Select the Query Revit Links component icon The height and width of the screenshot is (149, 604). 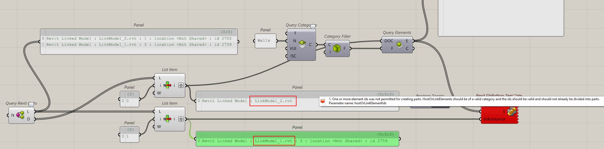coord(20,115)
